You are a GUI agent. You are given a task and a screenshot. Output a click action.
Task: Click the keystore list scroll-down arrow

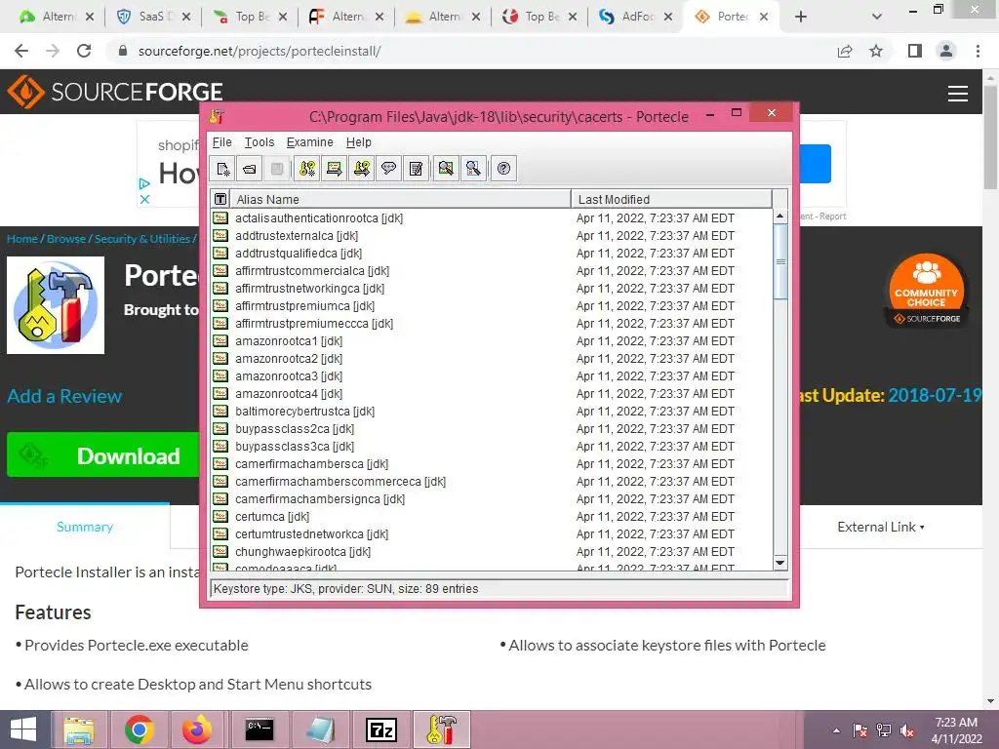point(779,563)
